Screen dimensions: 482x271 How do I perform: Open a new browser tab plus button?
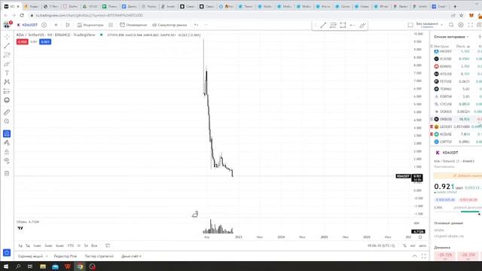pos(455,6)
